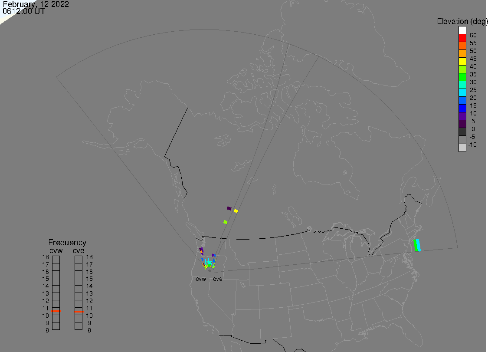
Task: Click the pure blue 15-10 degree swatch
Action: (x=462, y=108)
